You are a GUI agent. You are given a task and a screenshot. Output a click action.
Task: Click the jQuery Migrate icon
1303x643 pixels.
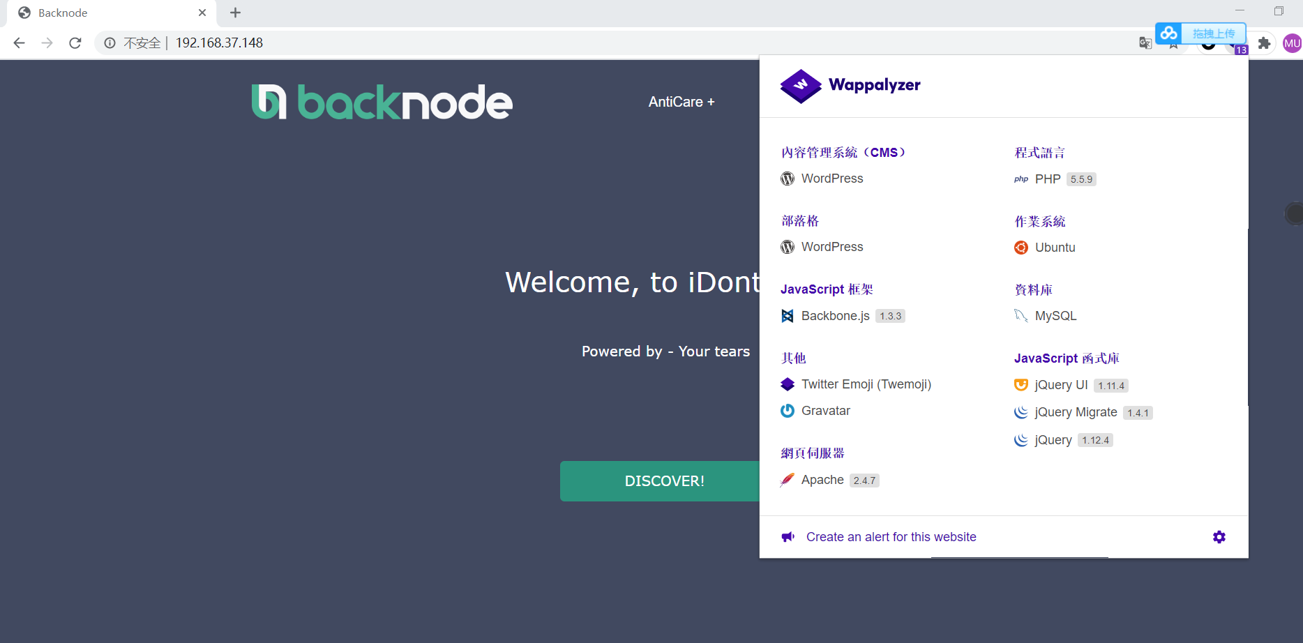click(x=1021, y=412)
